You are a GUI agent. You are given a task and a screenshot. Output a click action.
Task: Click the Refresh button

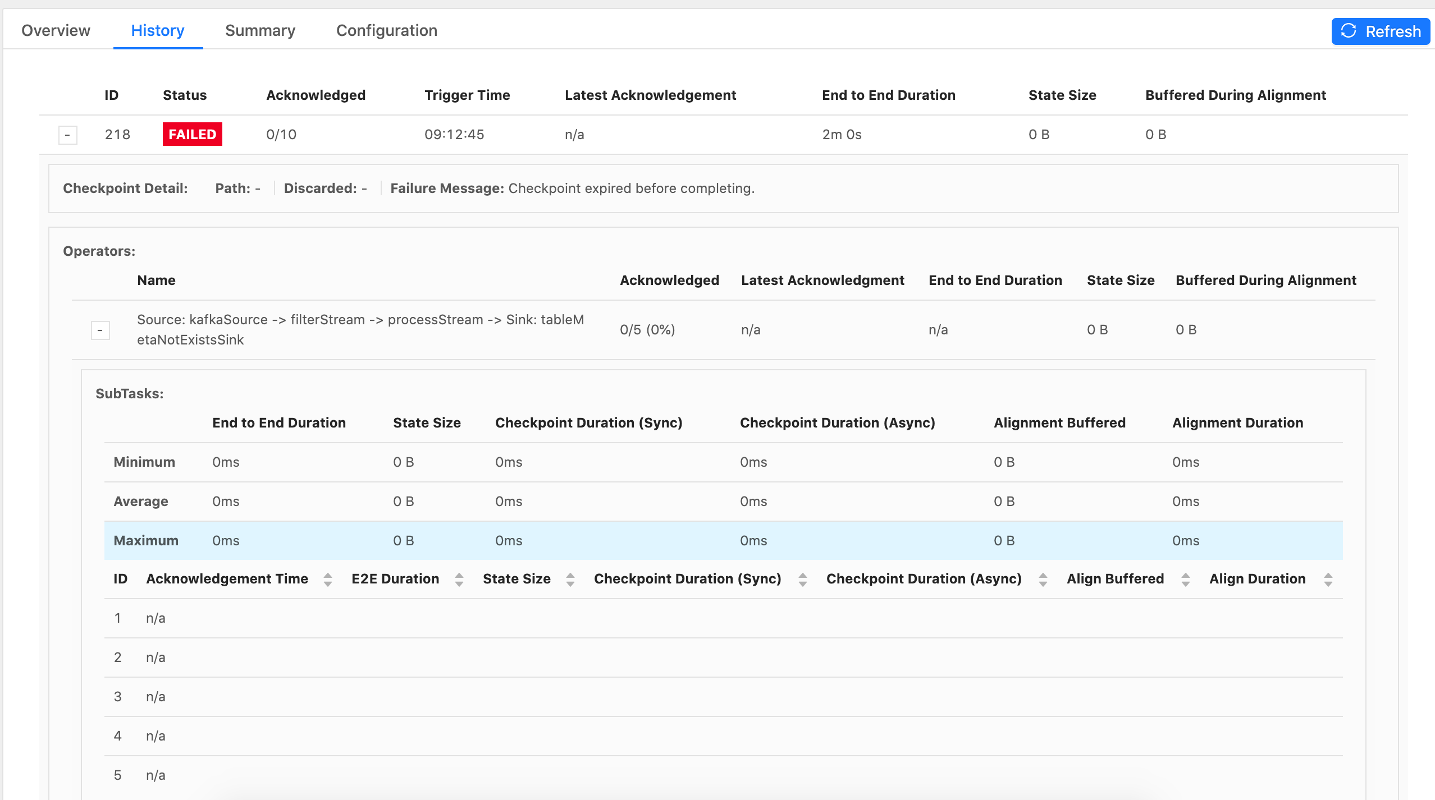point(1380,31)
